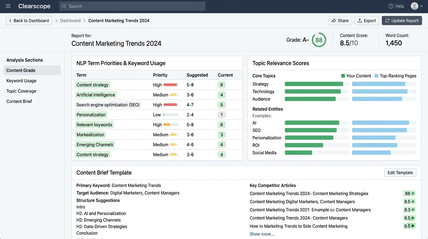Select the Artificial intelligence term chip
The width and height of the screenshot is (428, 239).
[96, 95]
